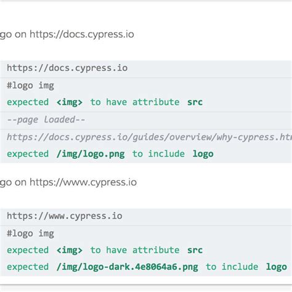
Task: Click bold src text in first assertion
Action: tap(195, 102)
